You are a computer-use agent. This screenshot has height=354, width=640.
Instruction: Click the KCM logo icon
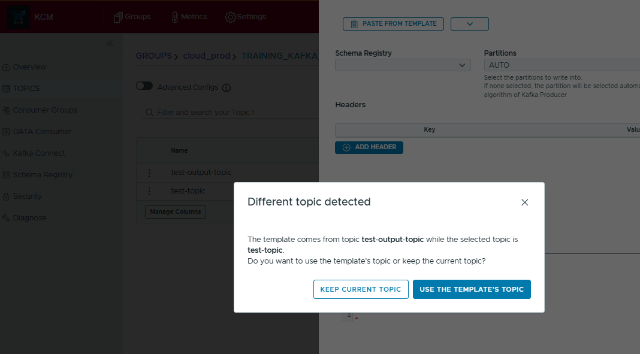18,17
